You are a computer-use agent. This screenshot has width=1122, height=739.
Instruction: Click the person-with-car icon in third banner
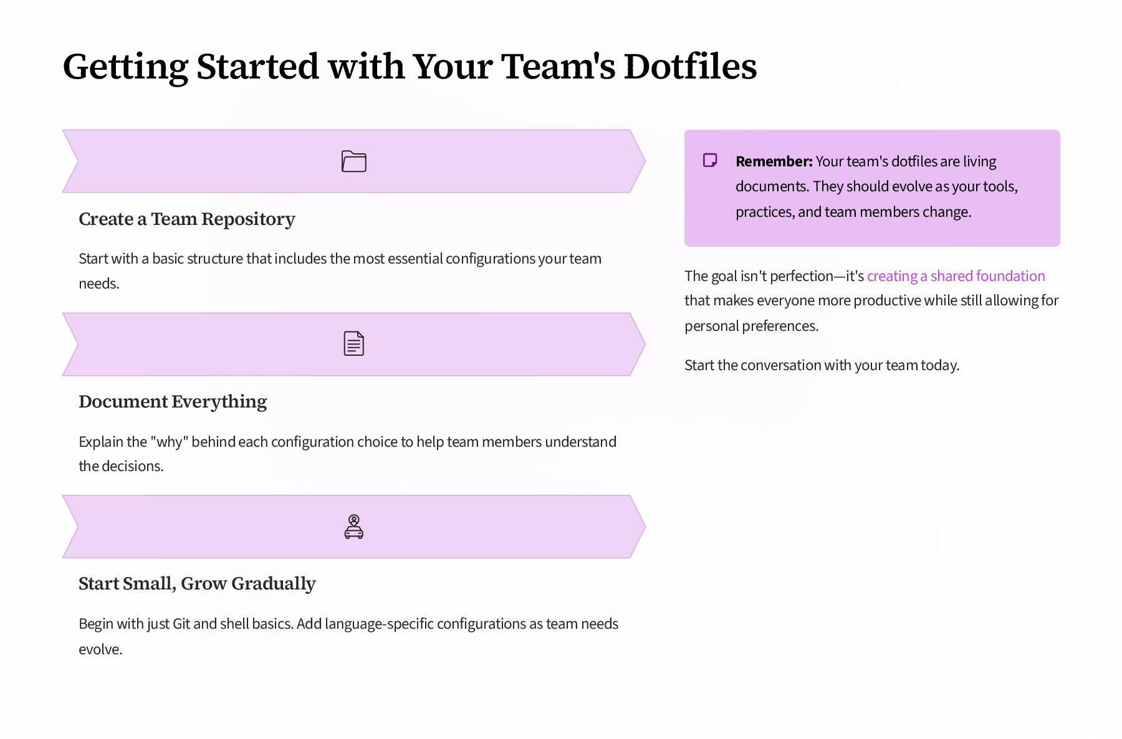(353, 527)
